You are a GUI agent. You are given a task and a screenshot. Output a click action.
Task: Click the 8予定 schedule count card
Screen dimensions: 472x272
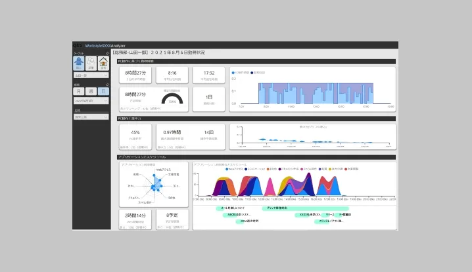pos(173,217)
